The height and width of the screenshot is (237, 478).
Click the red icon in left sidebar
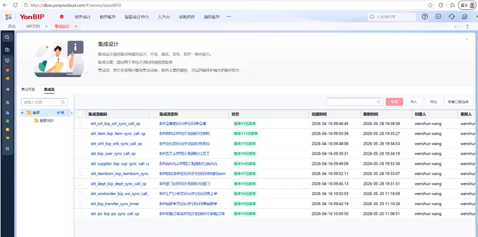[7, 70]
